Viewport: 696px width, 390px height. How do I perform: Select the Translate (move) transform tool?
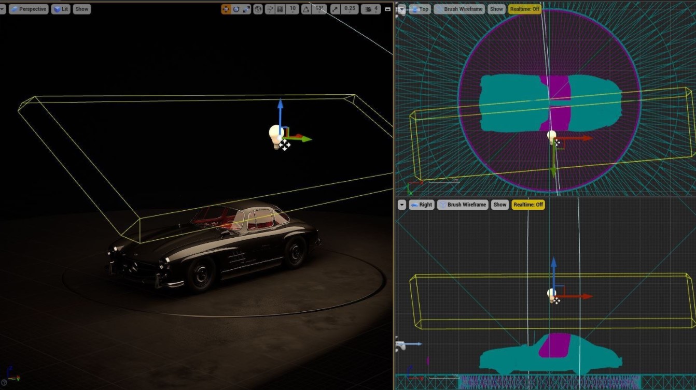226,9
